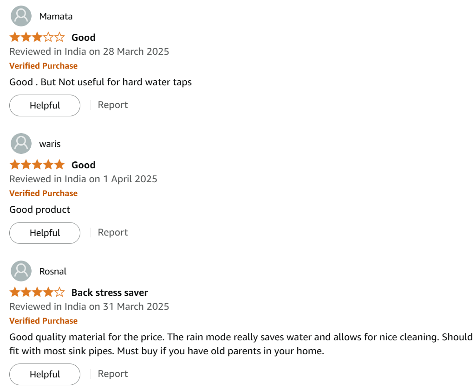Screen dimensions: 476x389
Task: Mark waris's review as Helpful
Action: coord(45,233)
